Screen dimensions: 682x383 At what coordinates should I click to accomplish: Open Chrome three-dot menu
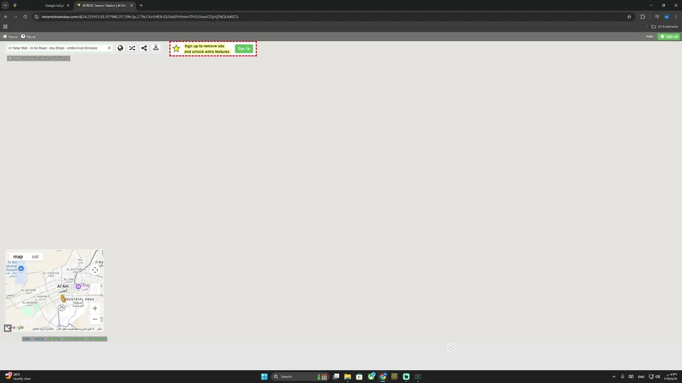point(676,16)
